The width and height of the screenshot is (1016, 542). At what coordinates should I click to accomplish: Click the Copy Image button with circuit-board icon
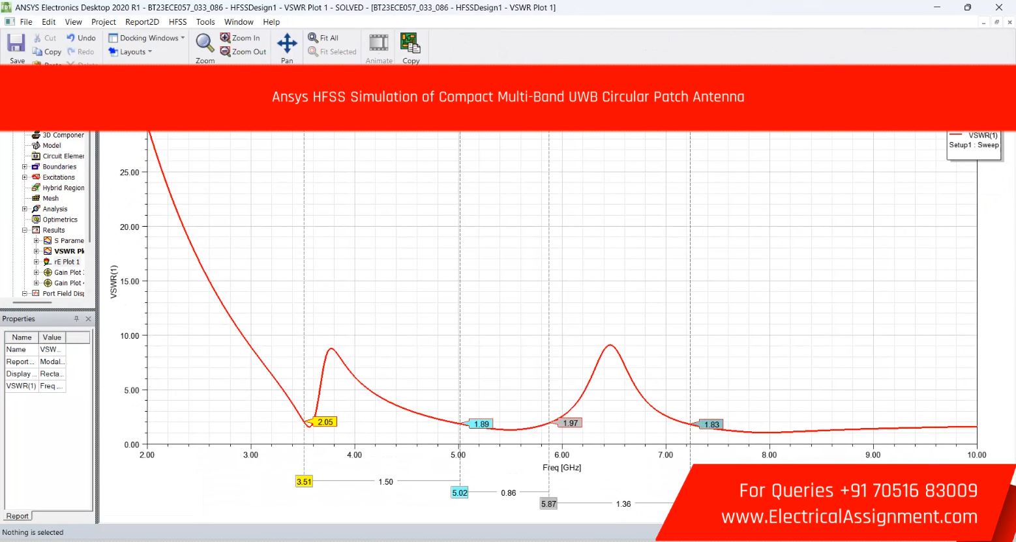(x=411, y=48)
